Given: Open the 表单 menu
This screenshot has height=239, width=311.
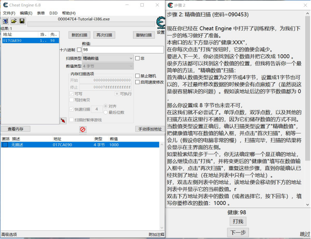Looking at the screenshot, I should tap(40, 13).
